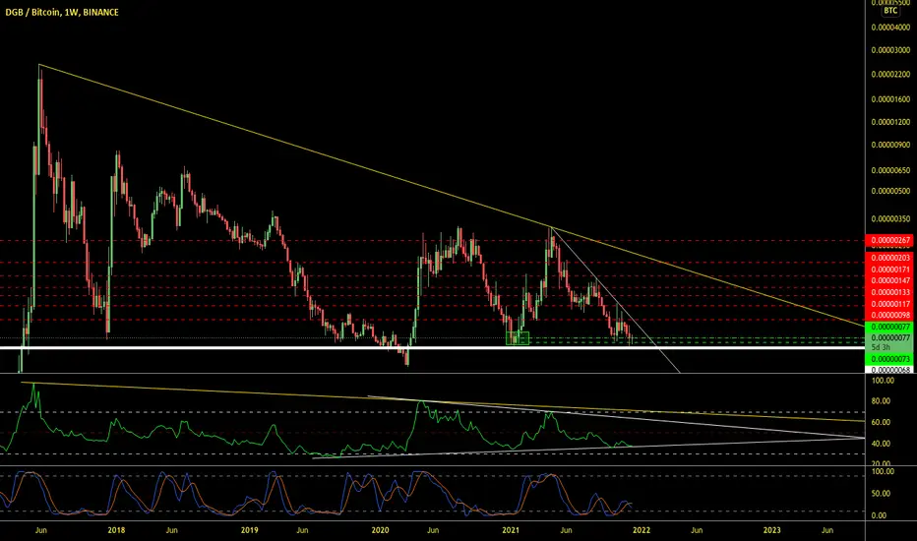Screen dimensions: 917x541
Task: Select the 0.00000147 red price label
Action: 890,280
